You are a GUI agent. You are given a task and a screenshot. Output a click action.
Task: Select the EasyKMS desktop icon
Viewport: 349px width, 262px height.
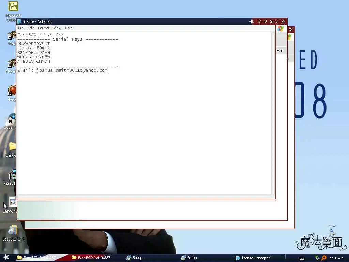[x=10, y=205]
